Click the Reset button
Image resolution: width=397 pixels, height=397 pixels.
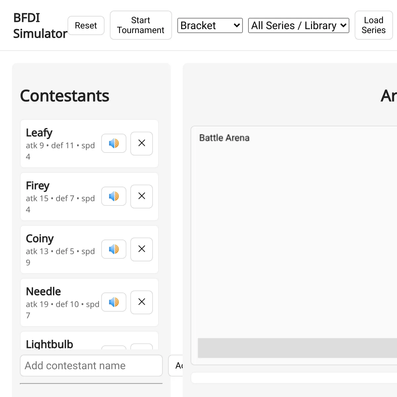pyautogui.click(x=86, y=25)
